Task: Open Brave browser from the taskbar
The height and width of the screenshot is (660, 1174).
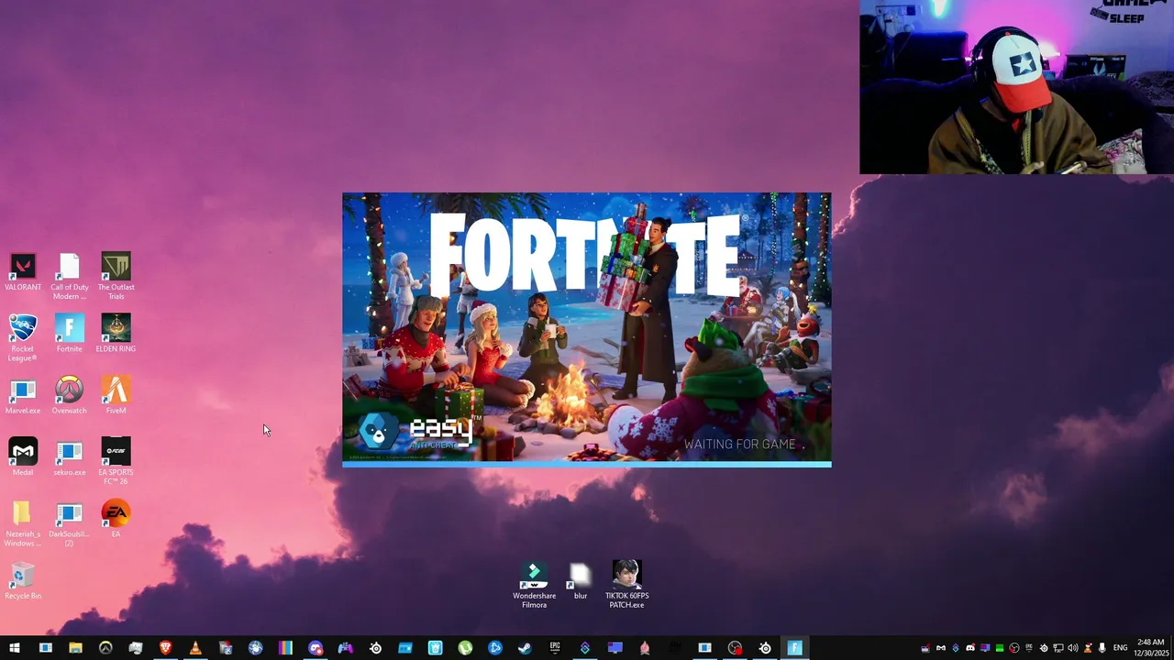Action: pos(165,648)
